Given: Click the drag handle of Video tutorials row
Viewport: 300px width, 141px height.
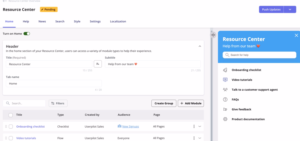Looking at the screenshot, I should 6,138.
